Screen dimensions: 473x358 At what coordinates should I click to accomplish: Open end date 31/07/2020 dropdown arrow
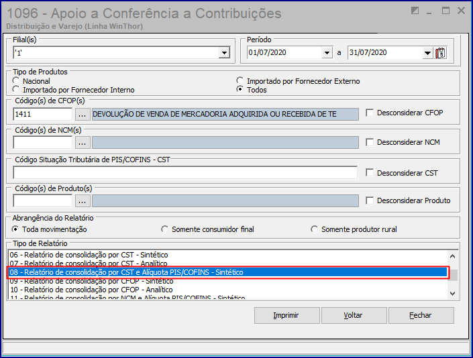(427, 53)
